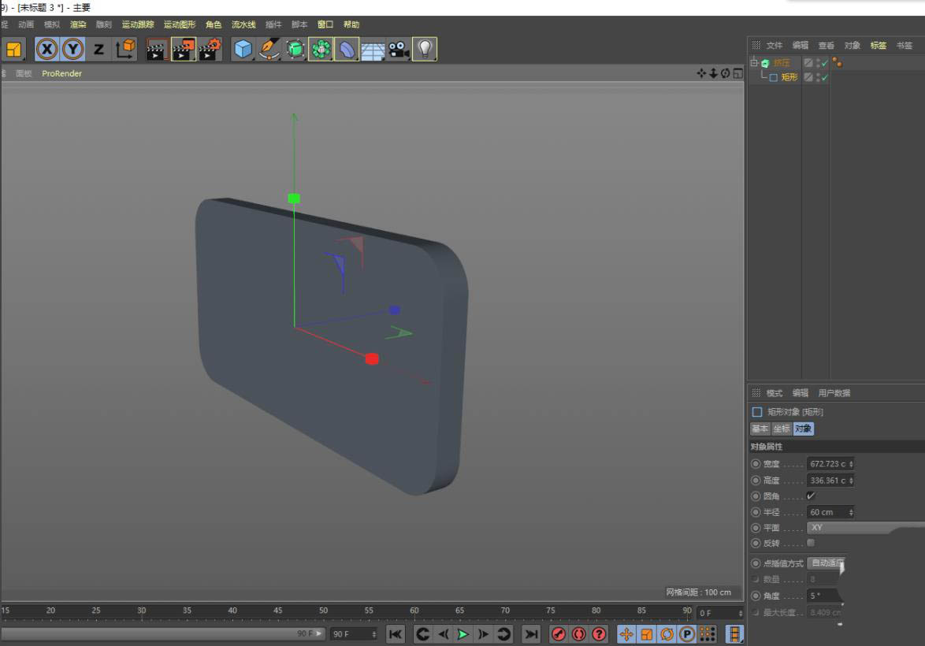Viewport: 925px width, 646px height.
Task: Enable the 反转 (reverse) checkbox
Action: [811, 543]
